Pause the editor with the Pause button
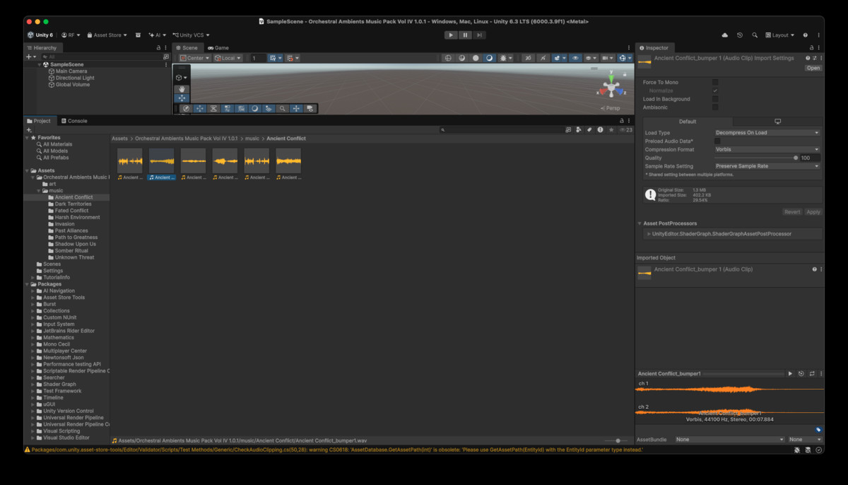Viewport: 848px width, 485px height. (465, 35)
